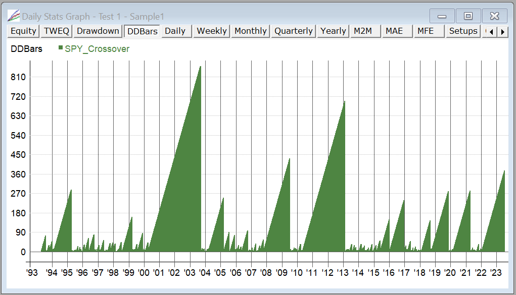The image size is (516, 295).
Task: Select the M2M tab
Action: pos(363,31)
